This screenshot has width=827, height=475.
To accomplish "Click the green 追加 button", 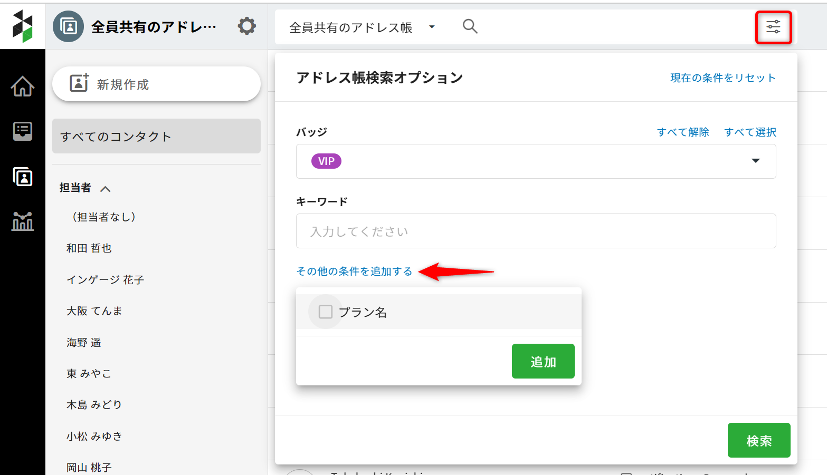I will (543, 362).
